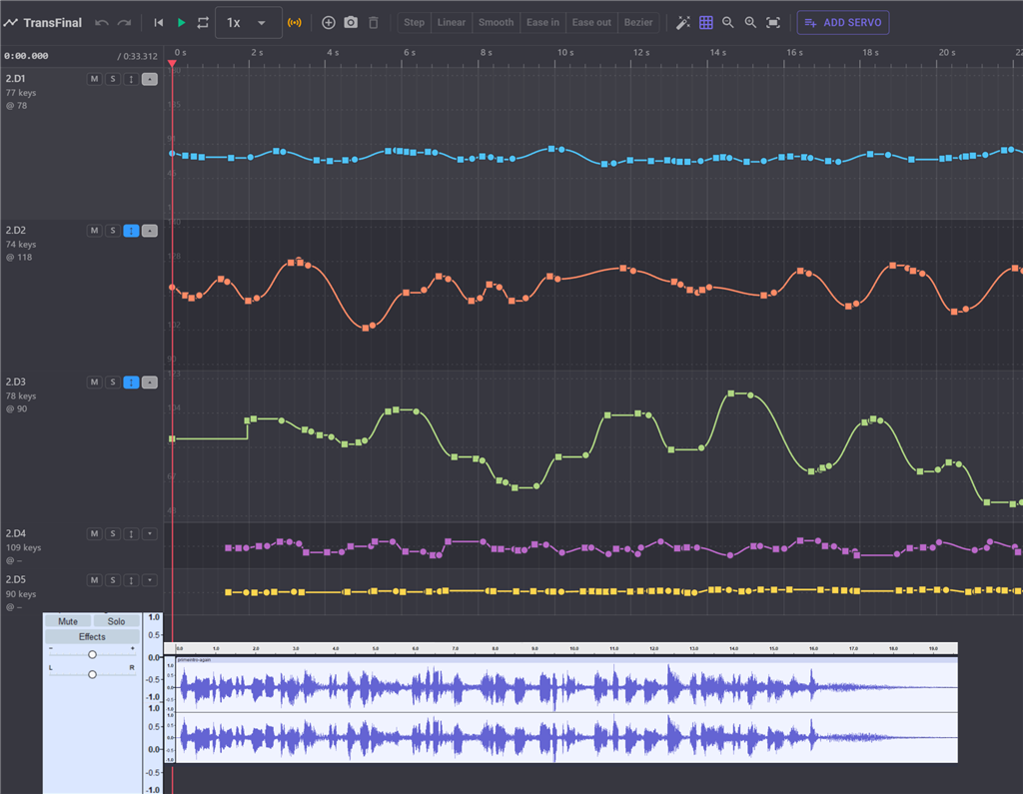Toggle loop playback icon
Viewport: 1023px width, 794px height.
point(203,23)
